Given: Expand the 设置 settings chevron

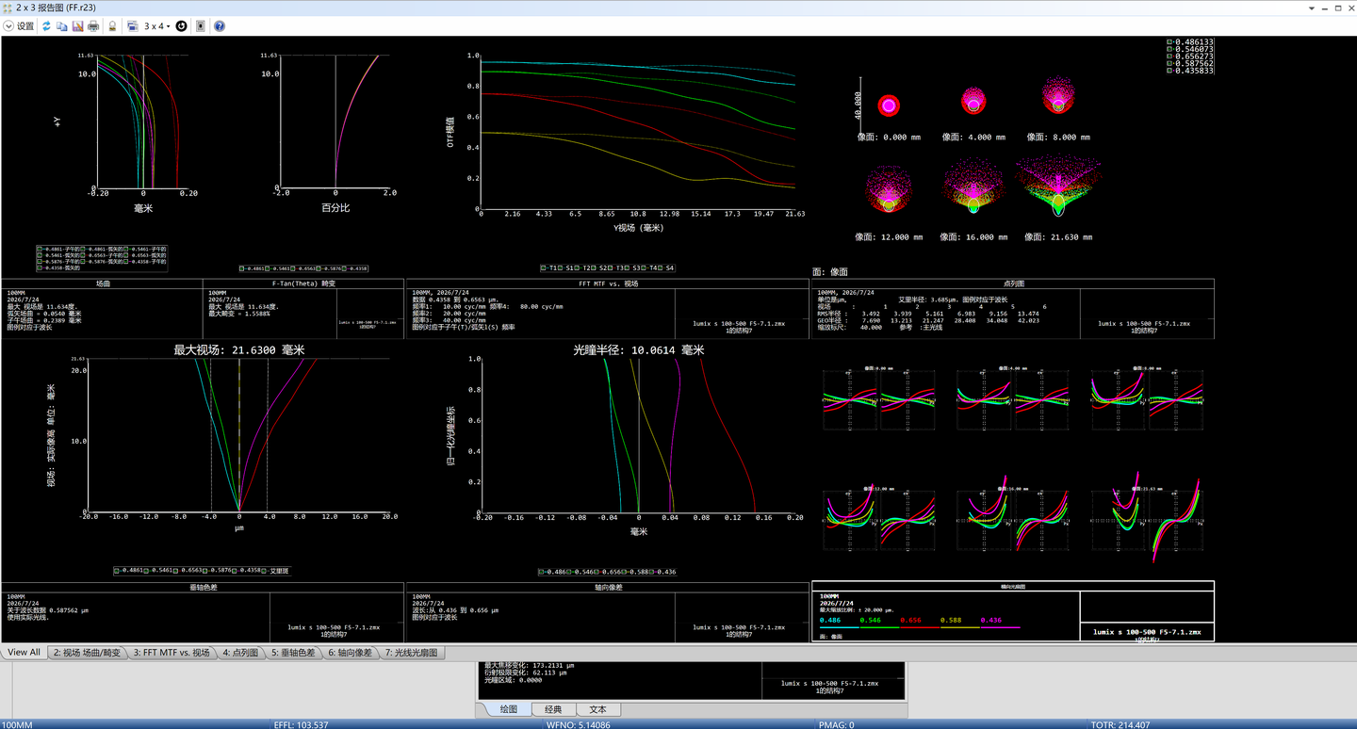Looking at the screenshot, I should pyautogui.click(x=8, y=26).
